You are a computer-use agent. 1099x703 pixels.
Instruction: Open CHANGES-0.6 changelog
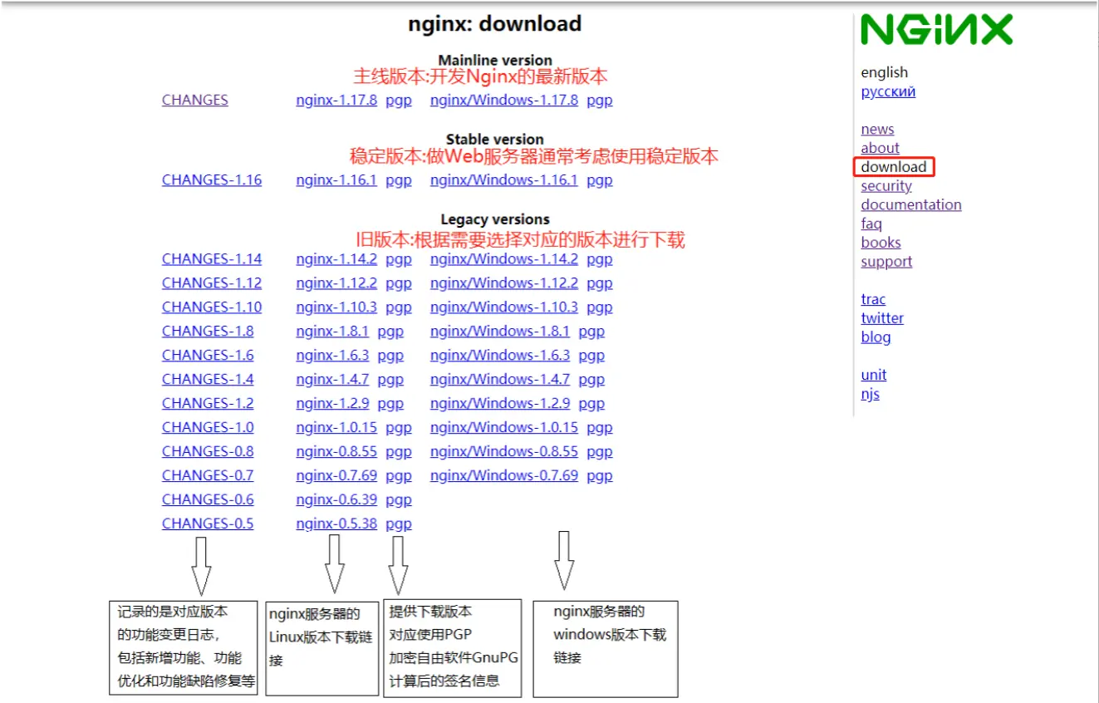point(208,499)
